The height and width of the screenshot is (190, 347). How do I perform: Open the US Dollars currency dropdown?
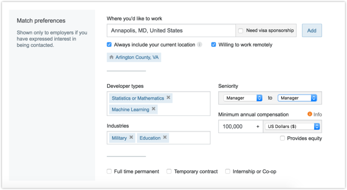(x=292, y=126)
